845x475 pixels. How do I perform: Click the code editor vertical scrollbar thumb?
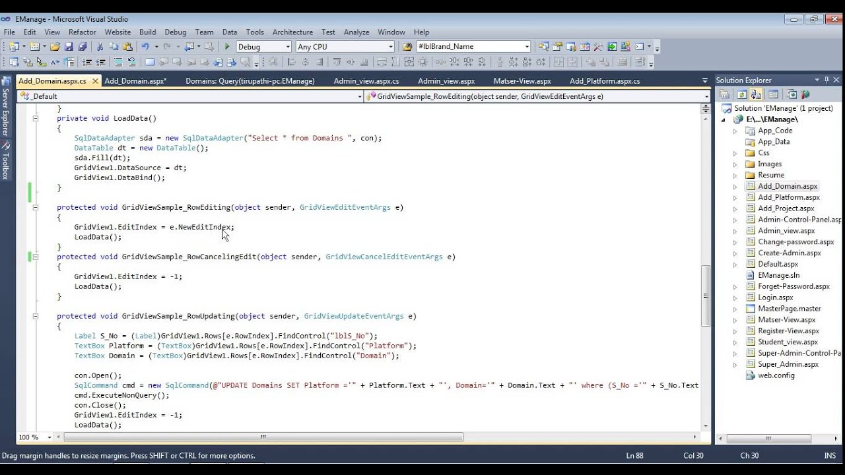706,296
